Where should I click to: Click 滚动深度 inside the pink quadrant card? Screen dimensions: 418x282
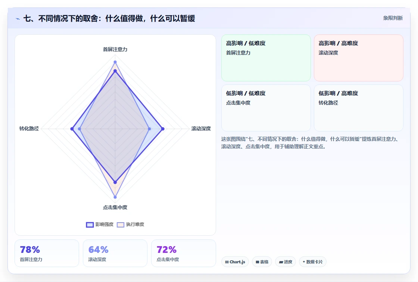click(x=328, y=53)
